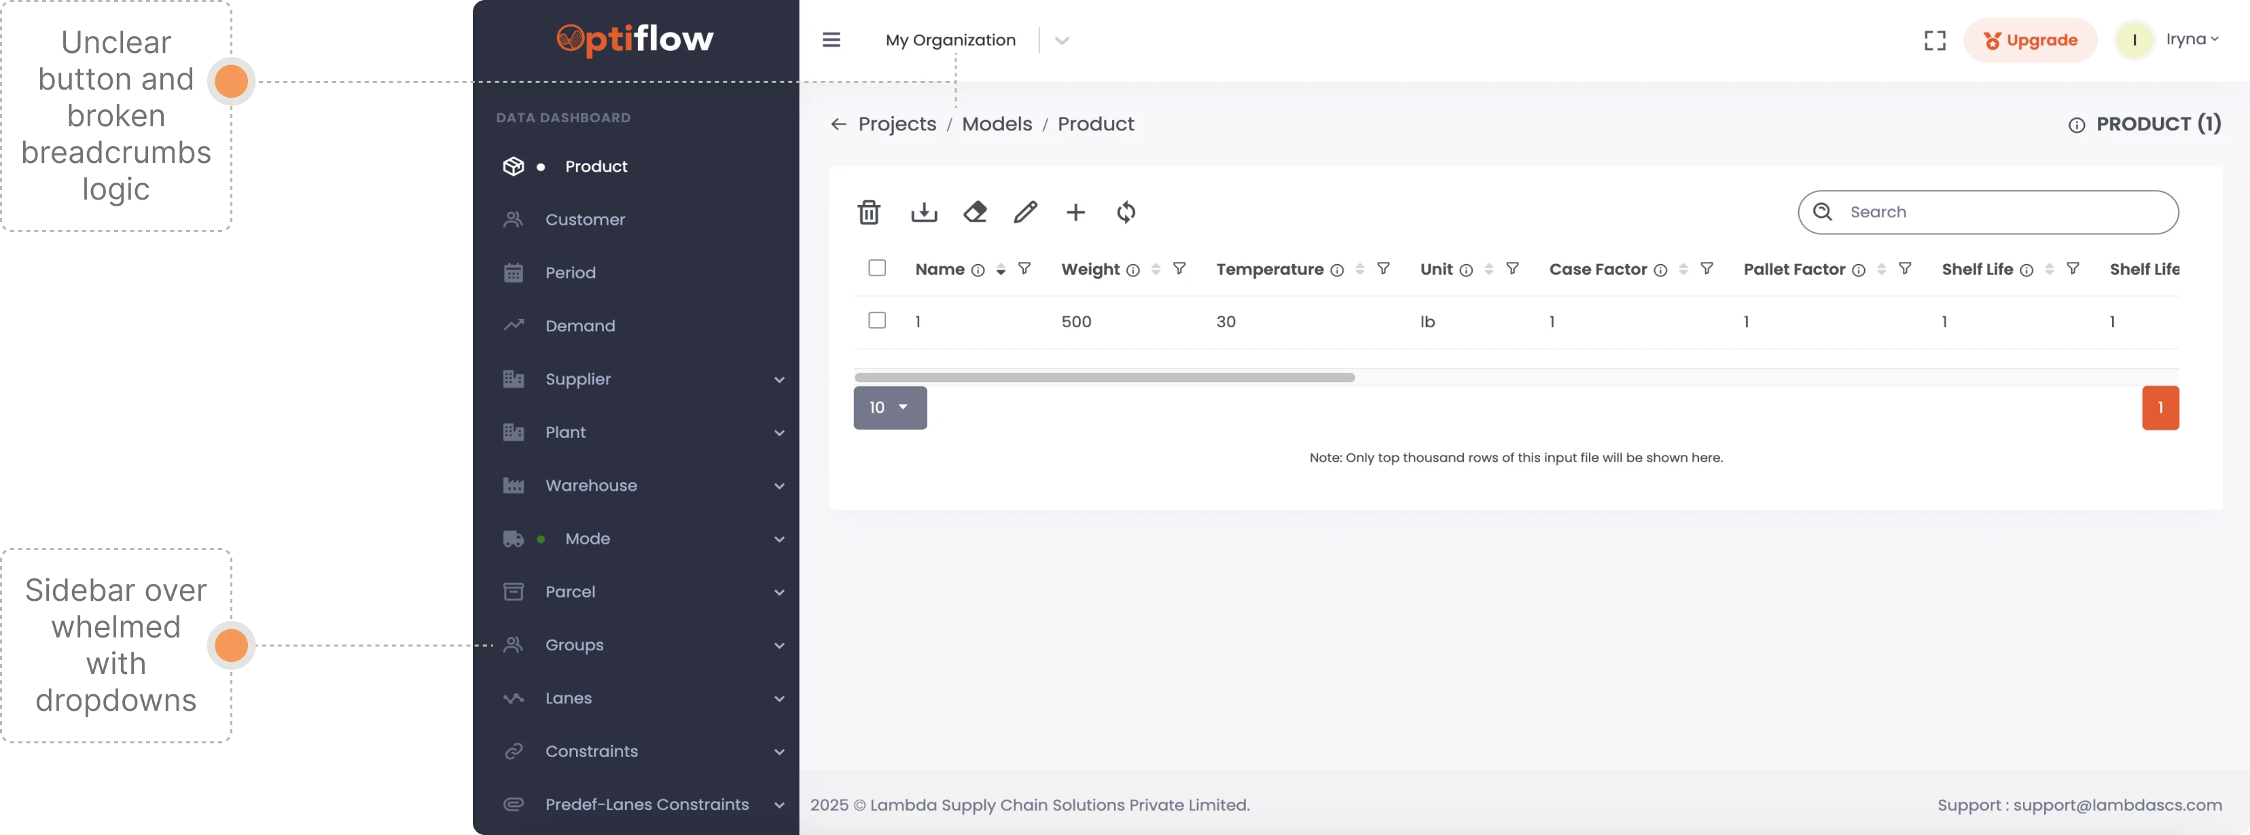Check the select-all checkbox in the table header
The width and height of the screenshot is (2250, 835).
[x=877, y=269]
